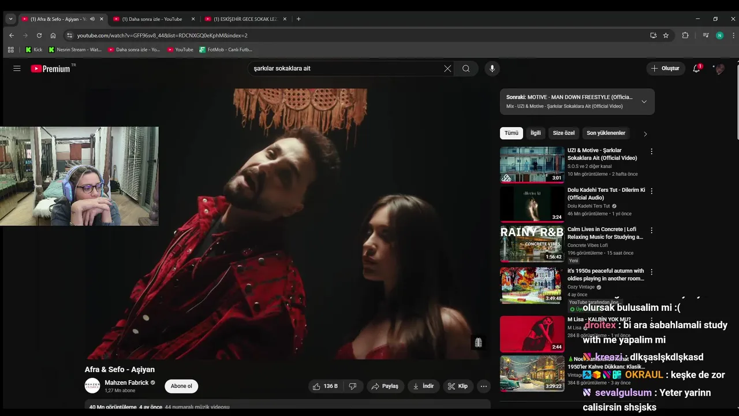Select the Size özel filter chip
Screen dimensions: 739x416
tap(563, 133)
